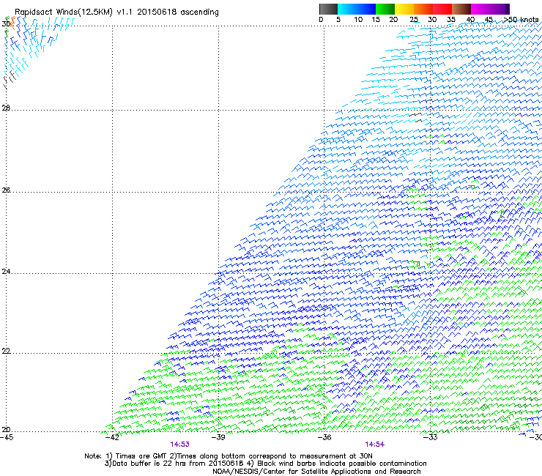Click the NOAA/NESDIS credit line
This screenshot has height=476, width=542.
316,472
